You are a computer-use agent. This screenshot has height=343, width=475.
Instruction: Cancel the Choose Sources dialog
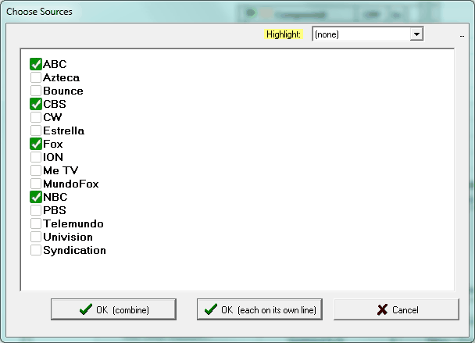tap(397, 309)
